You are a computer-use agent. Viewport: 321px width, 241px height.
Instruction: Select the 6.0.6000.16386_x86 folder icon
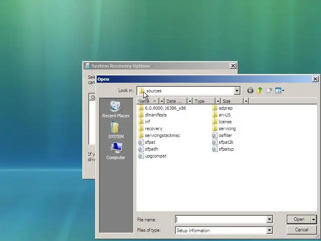click(141, 108)
